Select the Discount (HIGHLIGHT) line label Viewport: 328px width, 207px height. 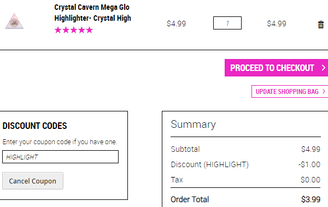[x=209, y=164]
